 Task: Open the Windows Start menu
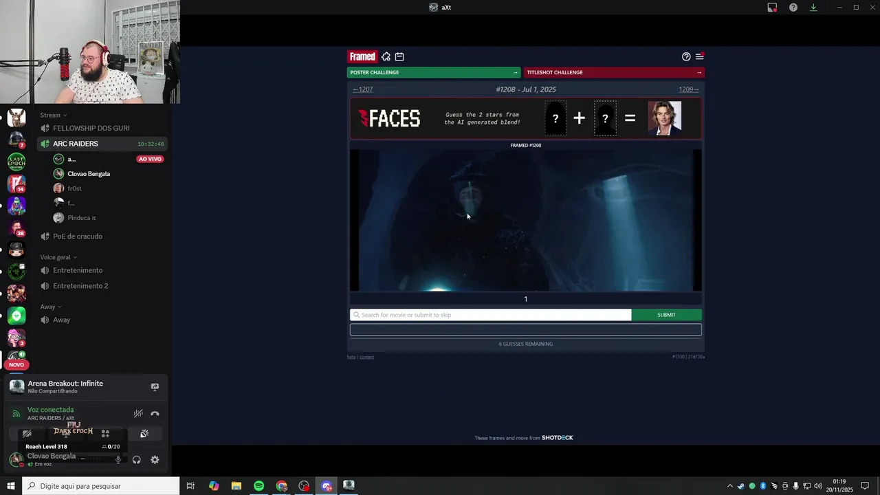tap(11, 486)
